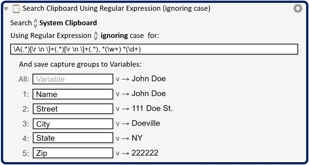Toggle the ignoring case option popup

96,36
